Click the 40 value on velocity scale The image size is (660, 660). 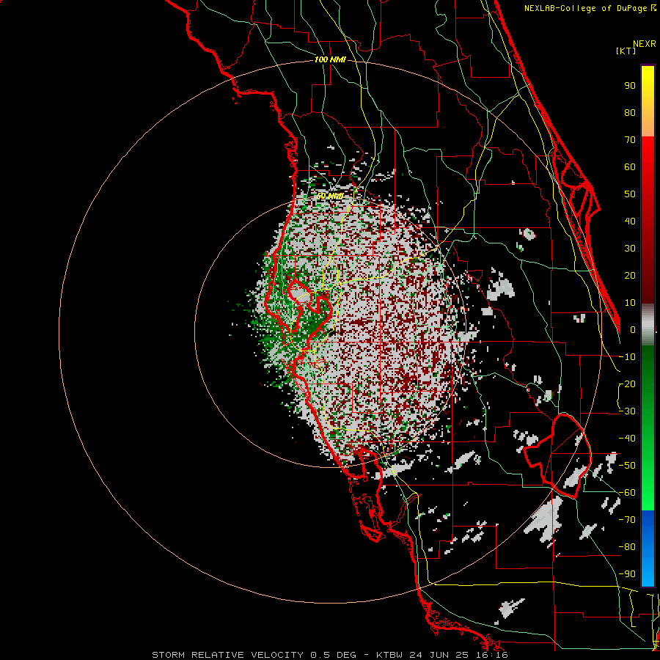pyautogui.click(x=630, y=221)
